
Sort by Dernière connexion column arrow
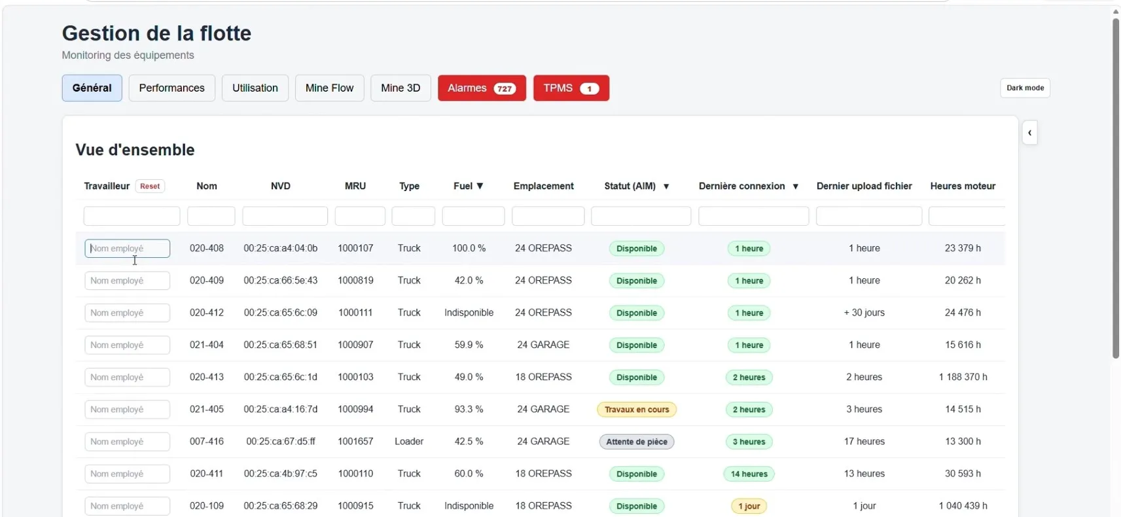tap(795, 187)
